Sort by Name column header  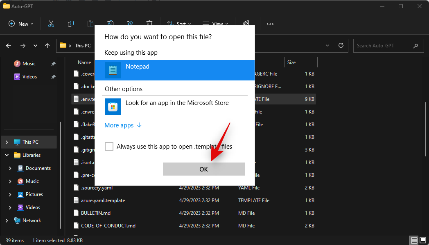[84, 62]
